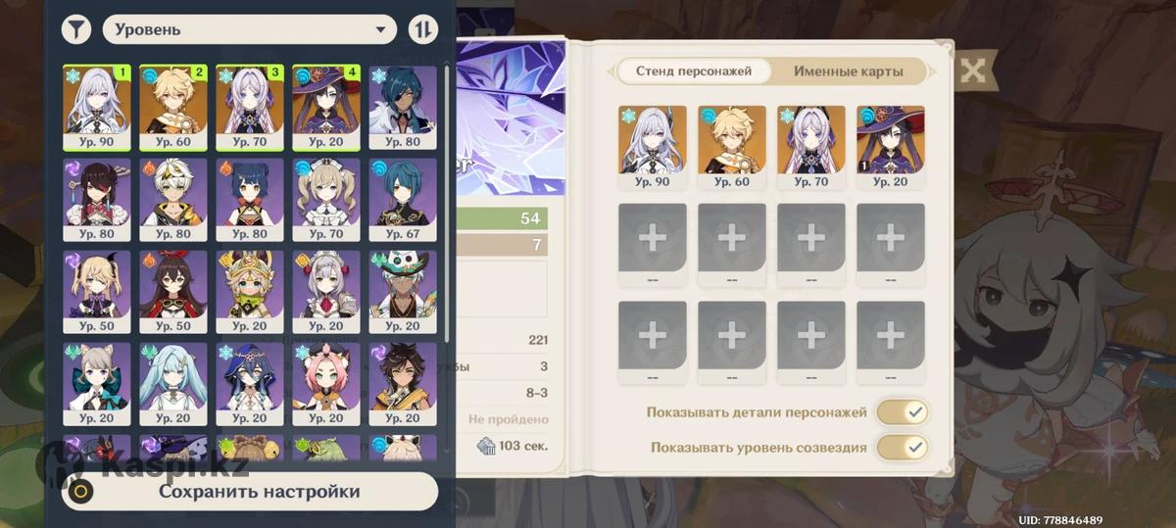This screenshot has width=1176, height=528.
Task: Close the profile edit panel with X
Action: tap(972, 70)
